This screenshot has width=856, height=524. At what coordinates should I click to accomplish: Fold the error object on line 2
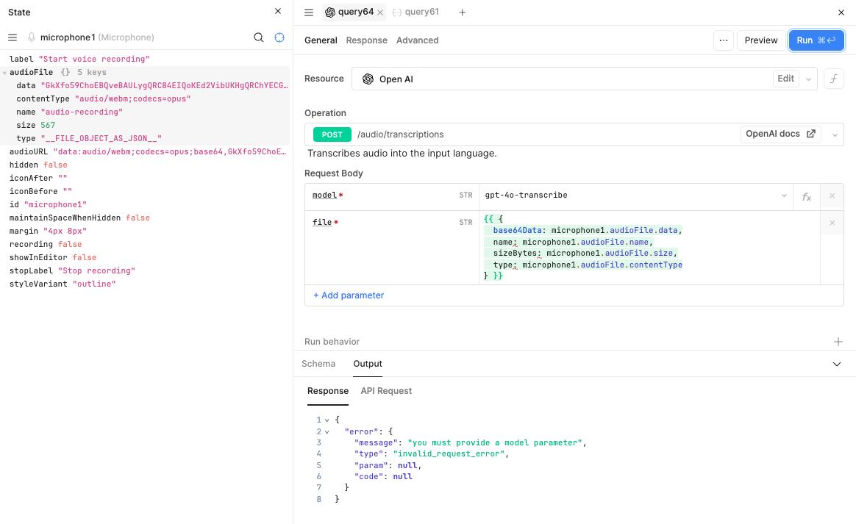click(327, 431)
